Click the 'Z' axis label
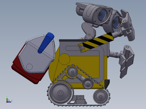The height and width of the screenshot is (109, 146). (x=12, y=101)
